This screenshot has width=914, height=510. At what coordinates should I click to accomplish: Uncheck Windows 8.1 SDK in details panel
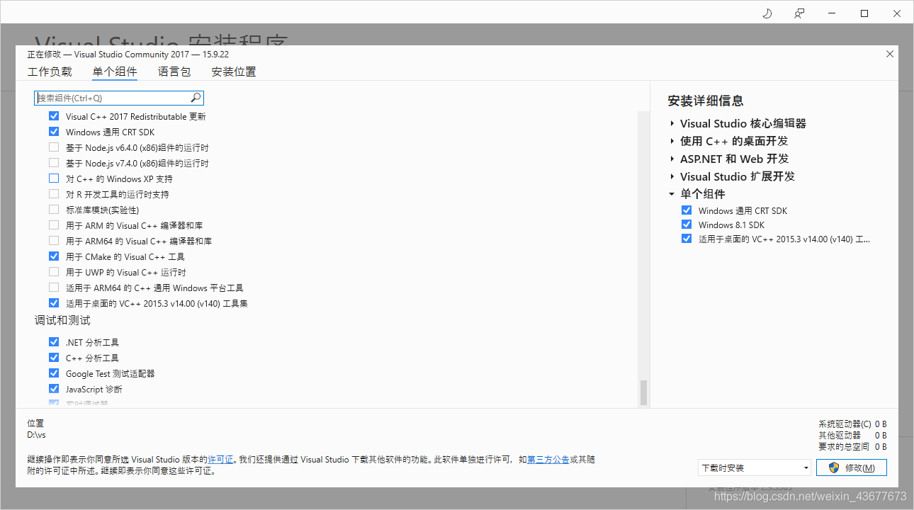coord(686,225)
